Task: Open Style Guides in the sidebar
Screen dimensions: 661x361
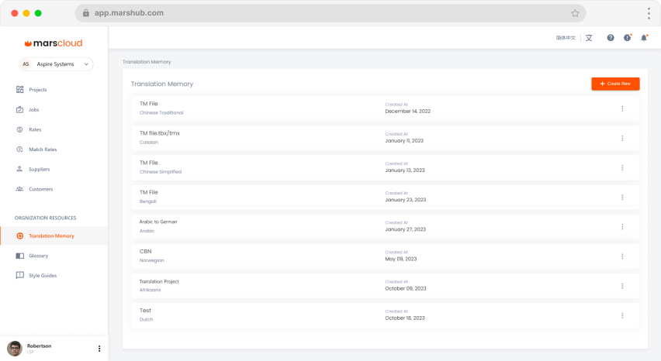Action: tap(43, 276)
